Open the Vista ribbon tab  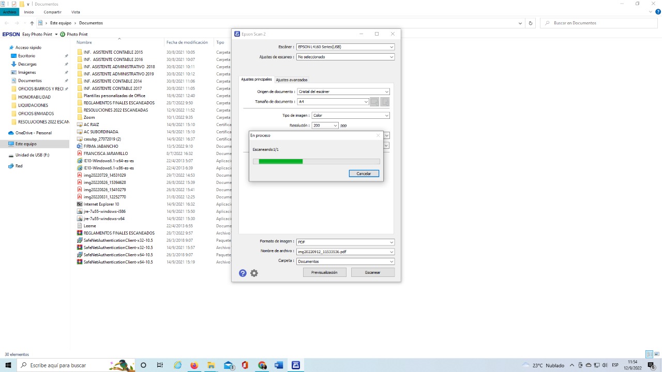pos(76,12)
